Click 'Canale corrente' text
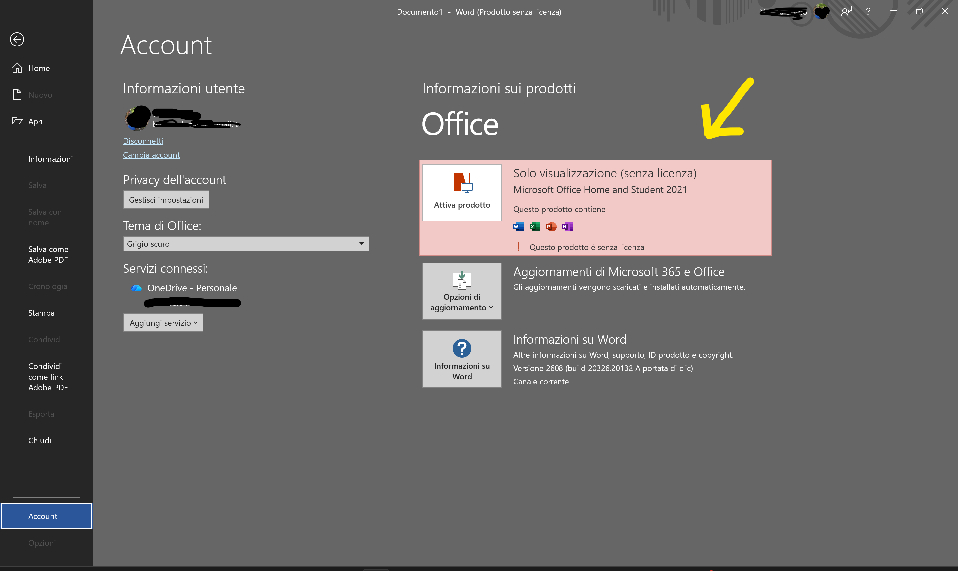 pyautogui.click(x=541, y=381)
